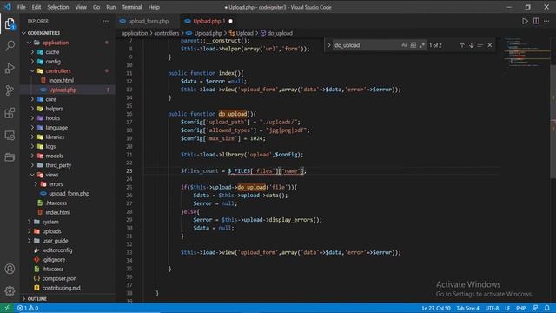Open notifications bell in status bar
This screenshot has width=556, height=313.
click(x=547, y=308)
